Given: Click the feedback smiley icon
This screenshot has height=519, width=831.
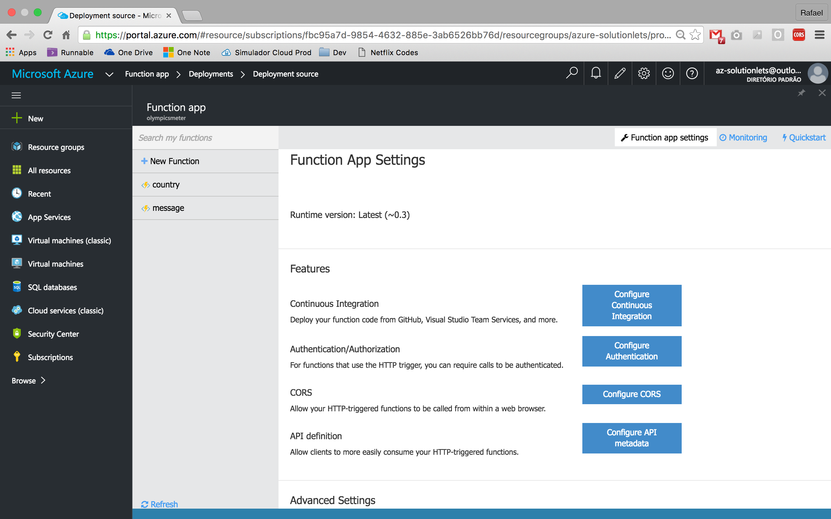Looking at the screenshot, I should [668, 73].
